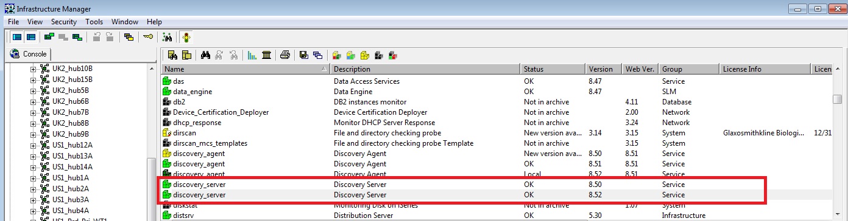This screenshot has height=221, width=848.
Task: Click the first probe list toolbar icon
Action: [172, 55]
